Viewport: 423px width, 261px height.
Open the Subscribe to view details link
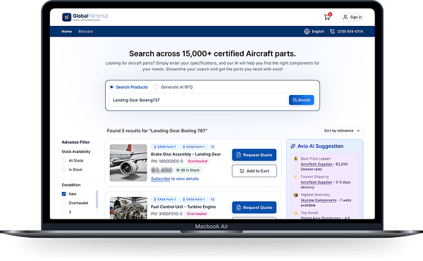click(175, 179)
